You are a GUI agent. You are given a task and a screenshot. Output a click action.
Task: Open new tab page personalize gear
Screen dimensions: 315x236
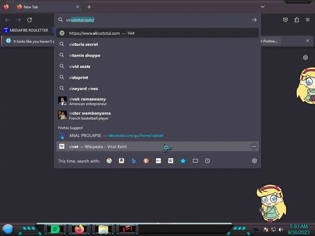click(x=305, y=57)
